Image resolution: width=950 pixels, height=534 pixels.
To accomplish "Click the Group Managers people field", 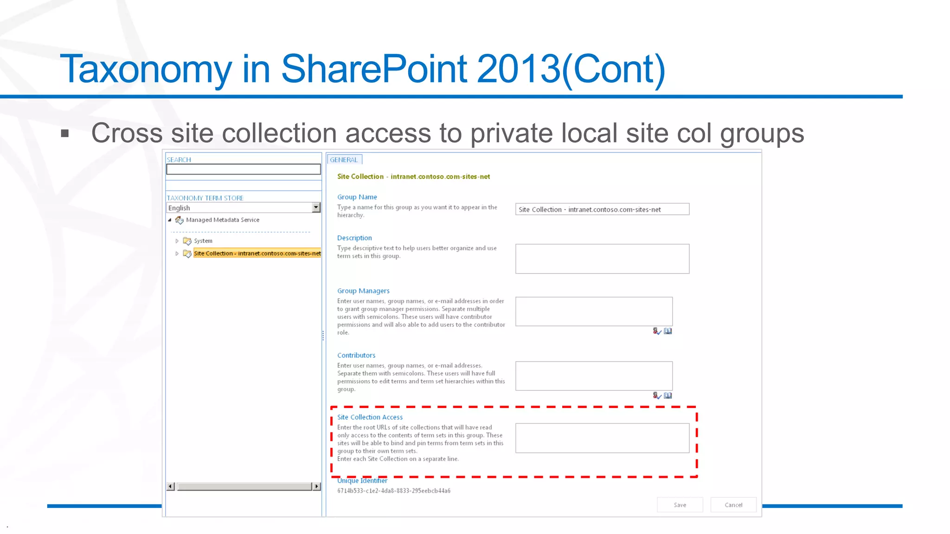I will pyautogui.click(x=594, y=311).
